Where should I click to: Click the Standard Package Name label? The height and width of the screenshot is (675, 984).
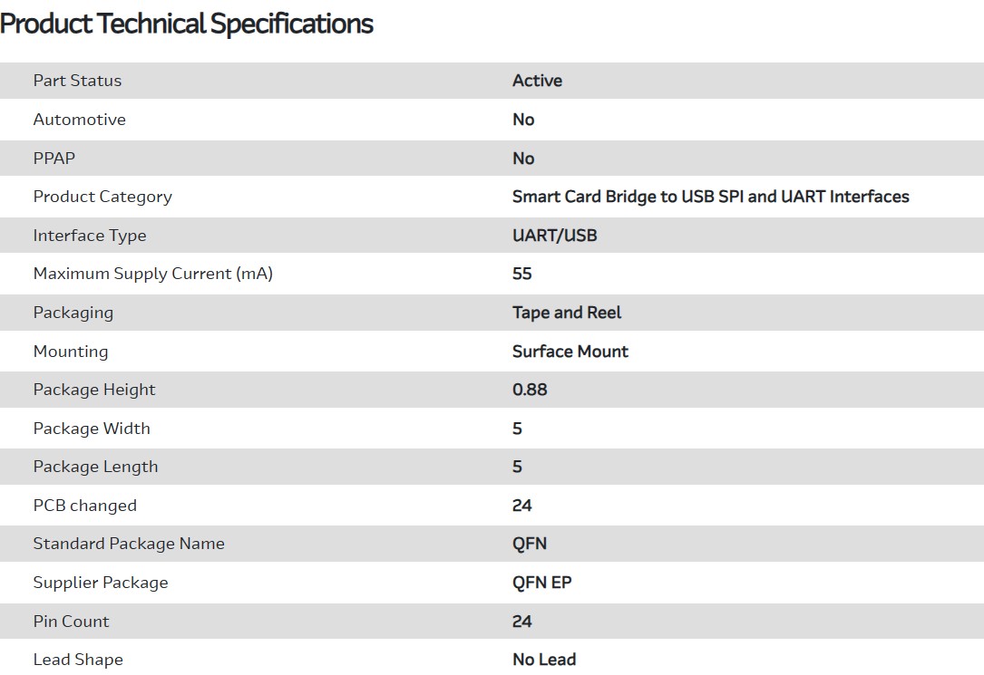[x=129, y=544]
